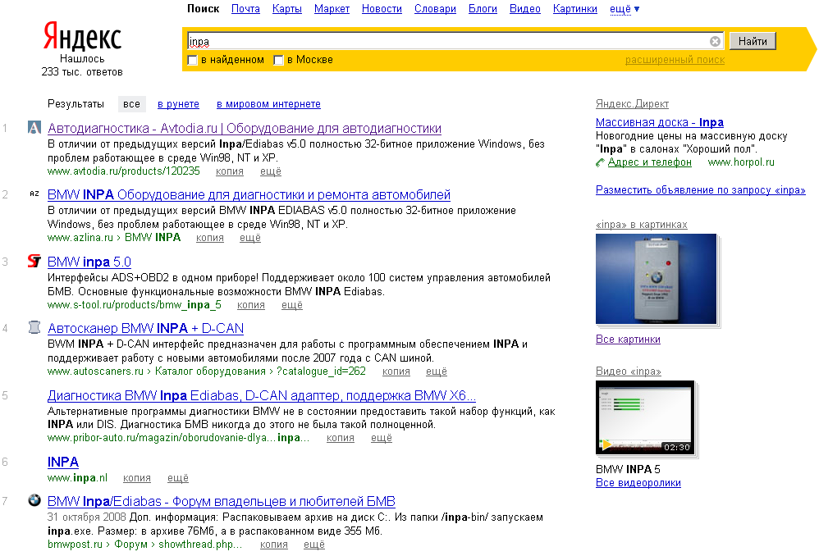Image resolution: width=819 pixels, height=556 pixels.
Task: Open '«inpa» в картинках' heading link
Action: click(x=642, y=225)
